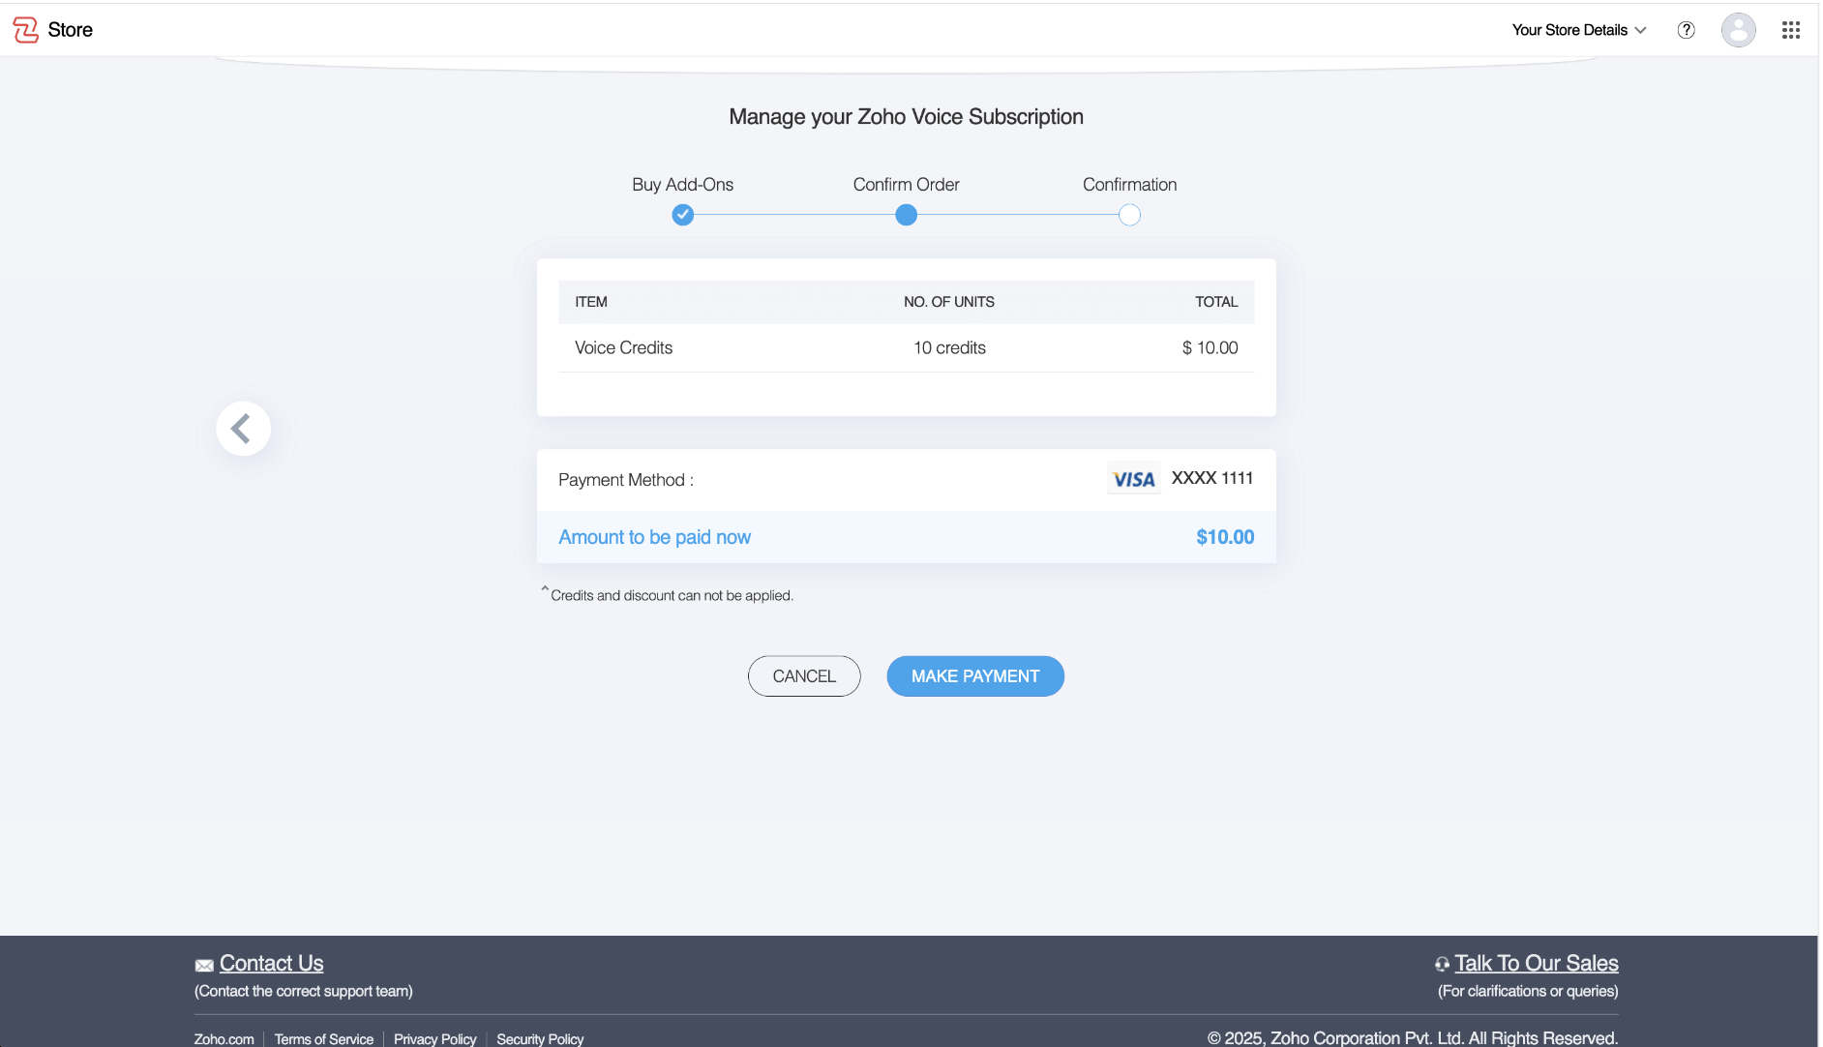Open the Privacy Policy link

click(435, 1039)
